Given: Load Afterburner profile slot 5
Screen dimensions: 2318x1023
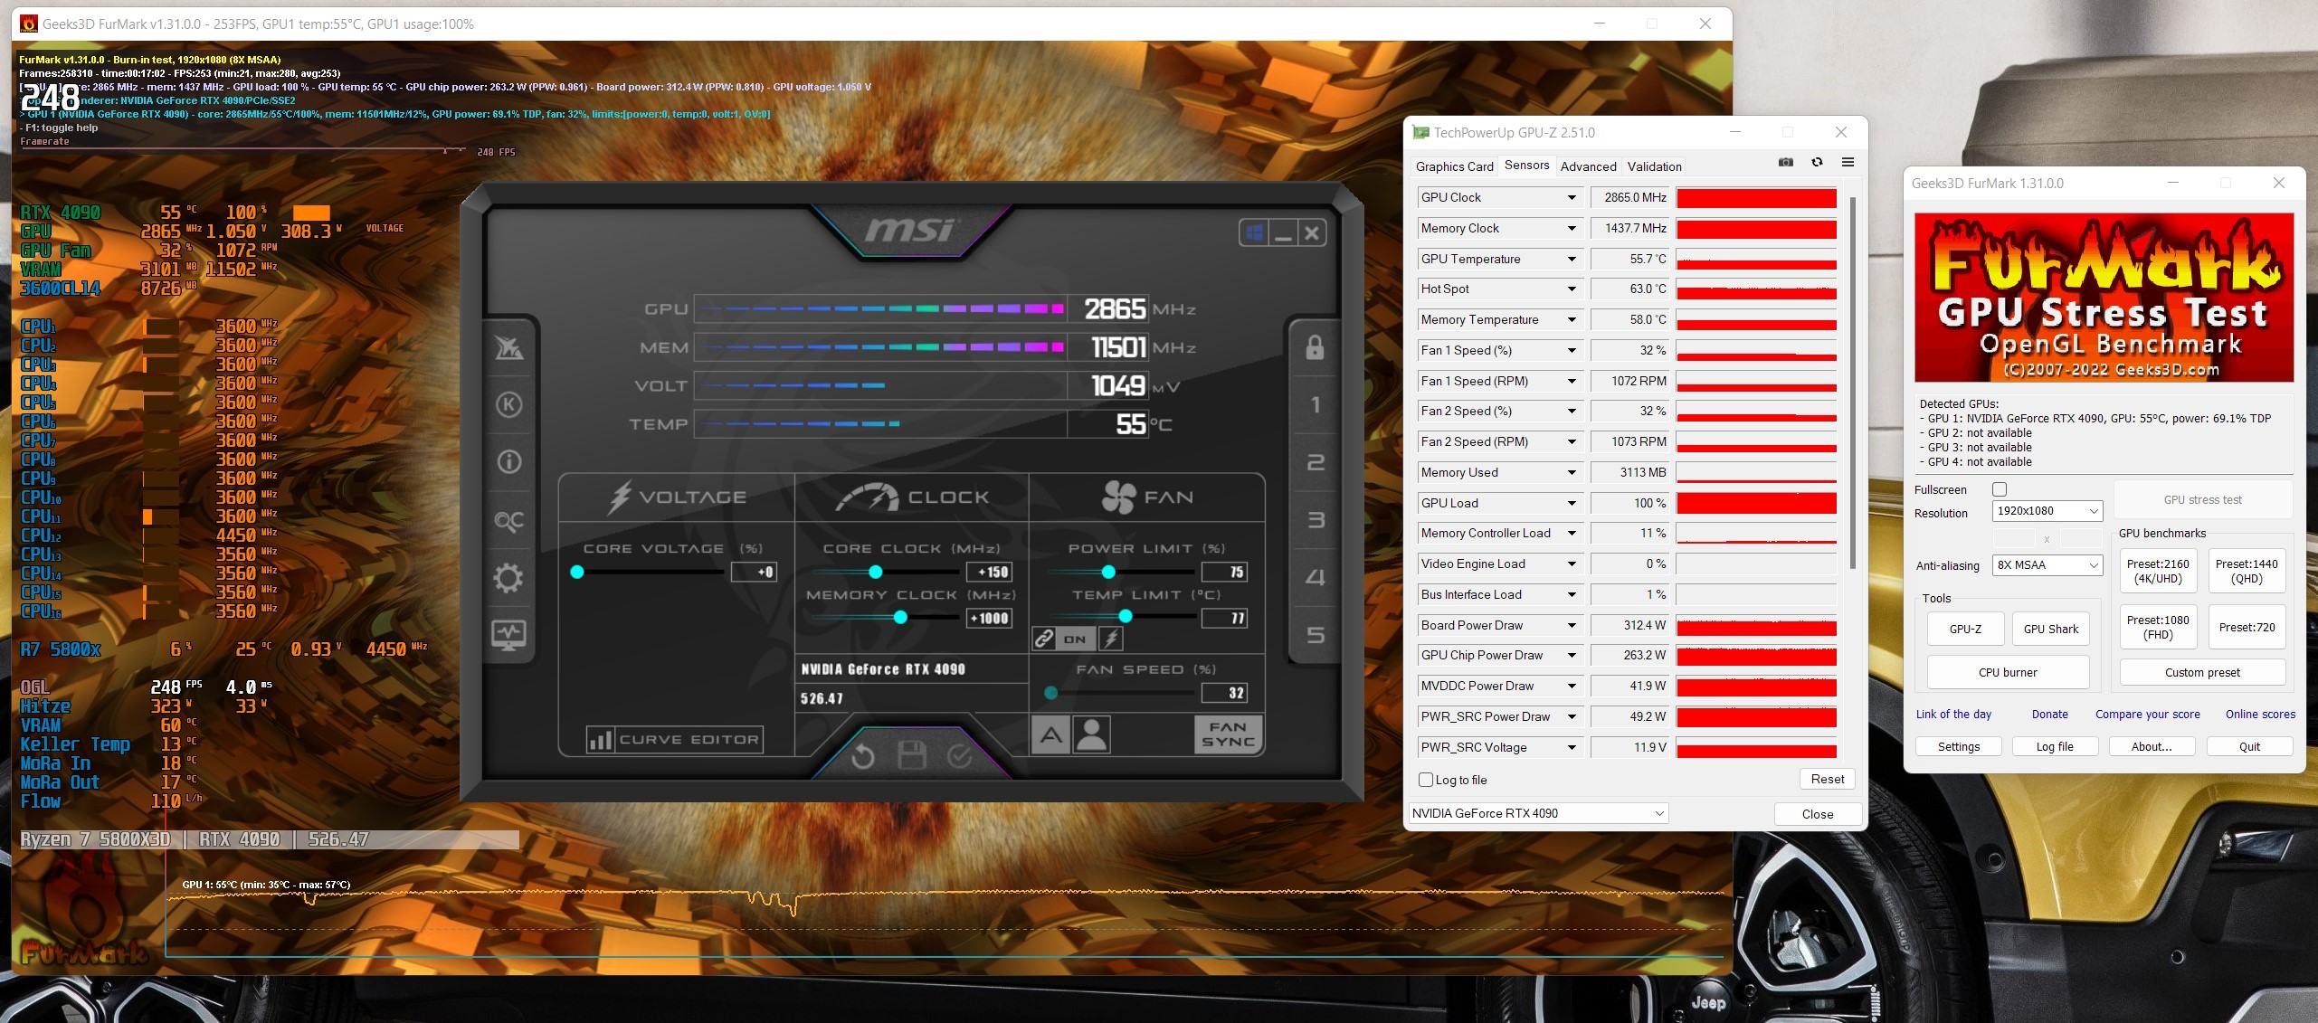Looking at the screenshot, I should point(1315,635).
